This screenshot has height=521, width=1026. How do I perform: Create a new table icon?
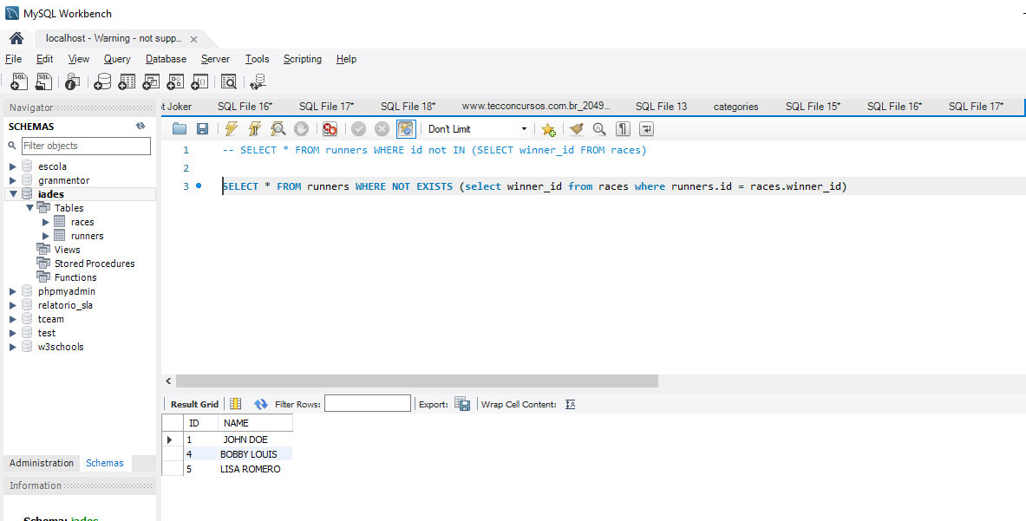(127, 81)
